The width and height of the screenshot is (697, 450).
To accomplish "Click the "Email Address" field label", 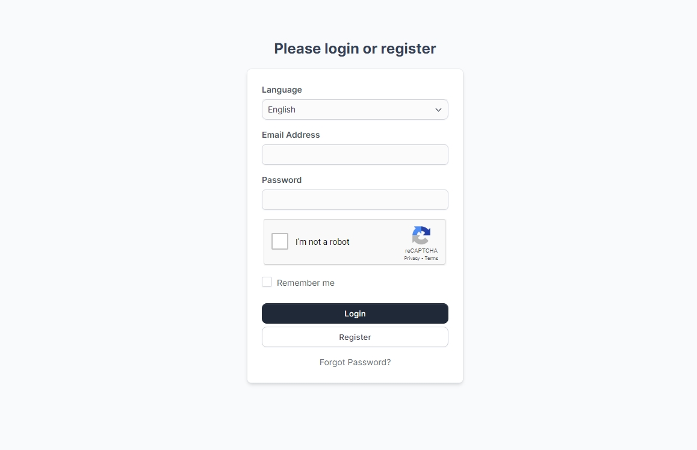I will click(291, 135).
